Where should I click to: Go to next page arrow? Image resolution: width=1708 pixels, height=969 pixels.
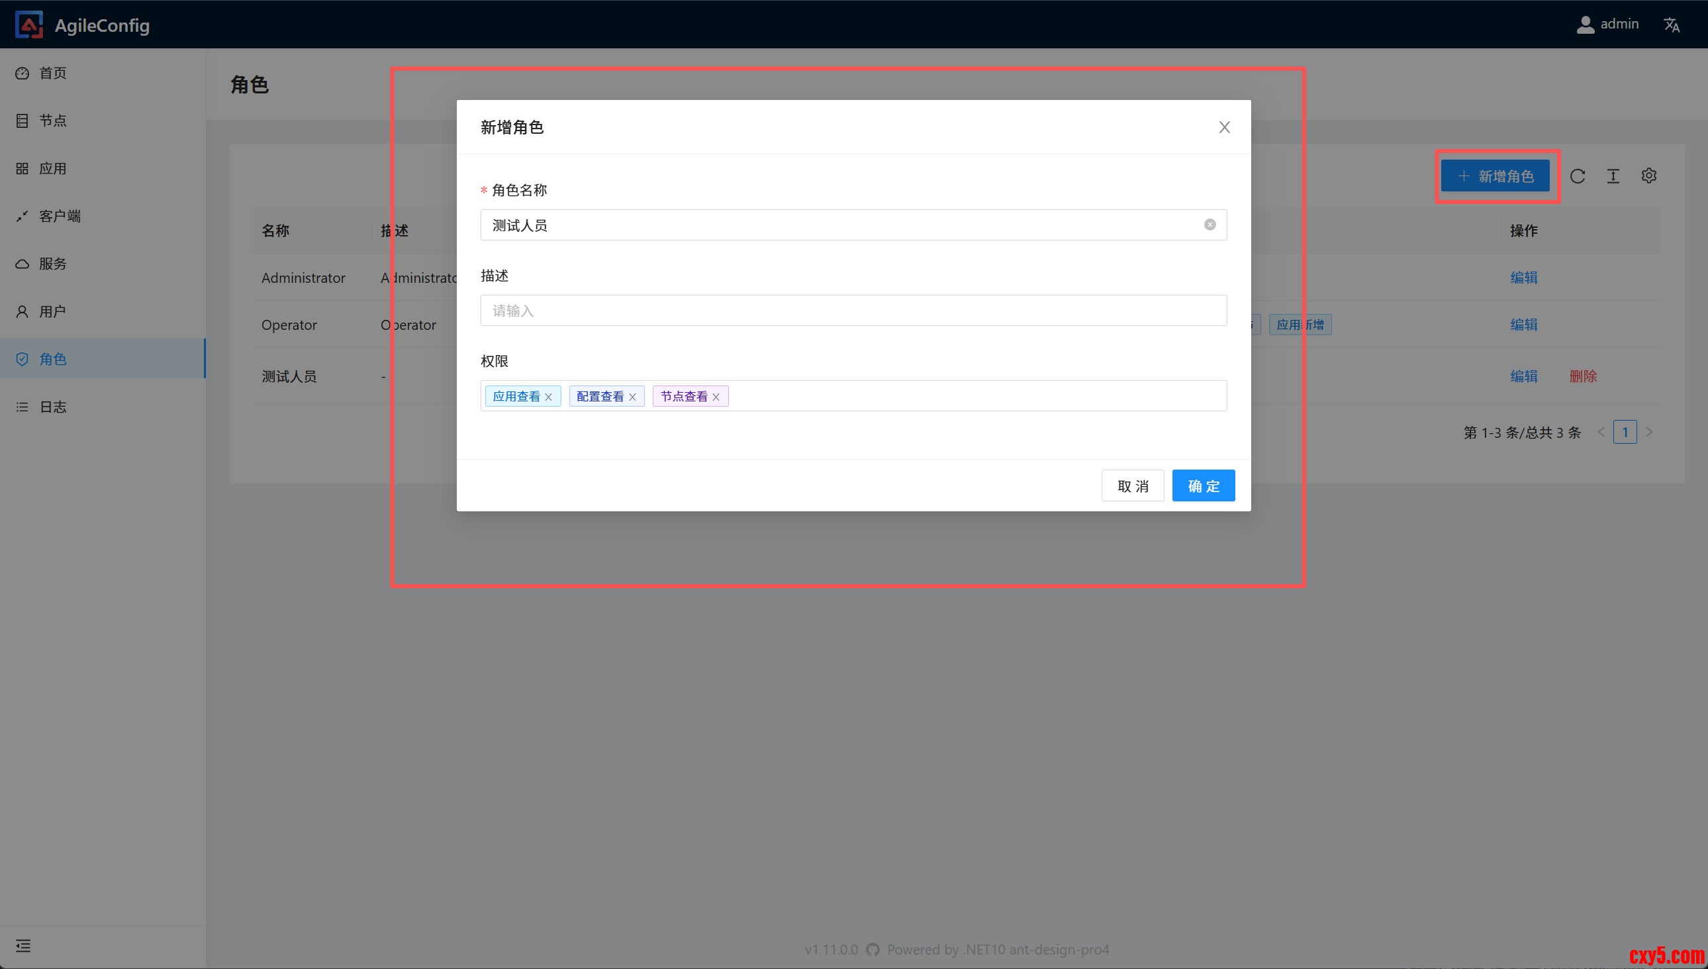click(x=1650, y=432)
